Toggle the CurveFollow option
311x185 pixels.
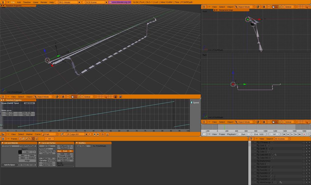51,161
